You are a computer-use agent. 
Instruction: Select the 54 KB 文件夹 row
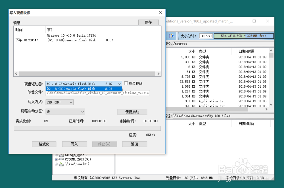tap(217, 72)
